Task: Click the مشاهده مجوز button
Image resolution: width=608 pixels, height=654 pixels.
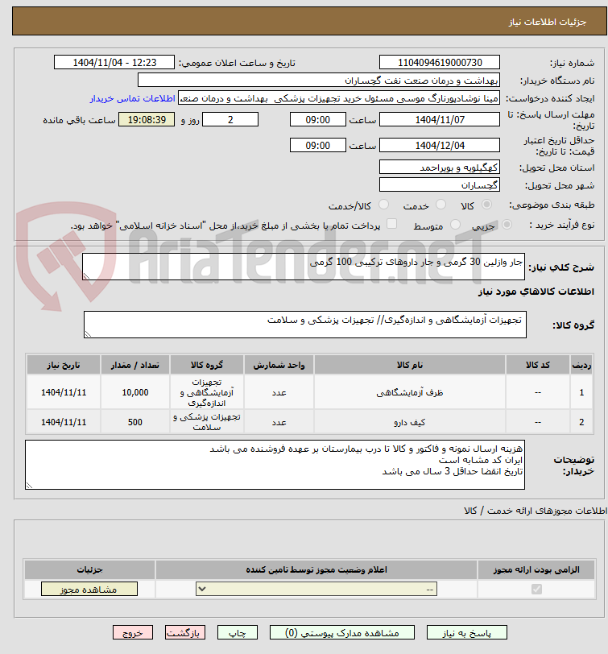Action: pos(89,590)
